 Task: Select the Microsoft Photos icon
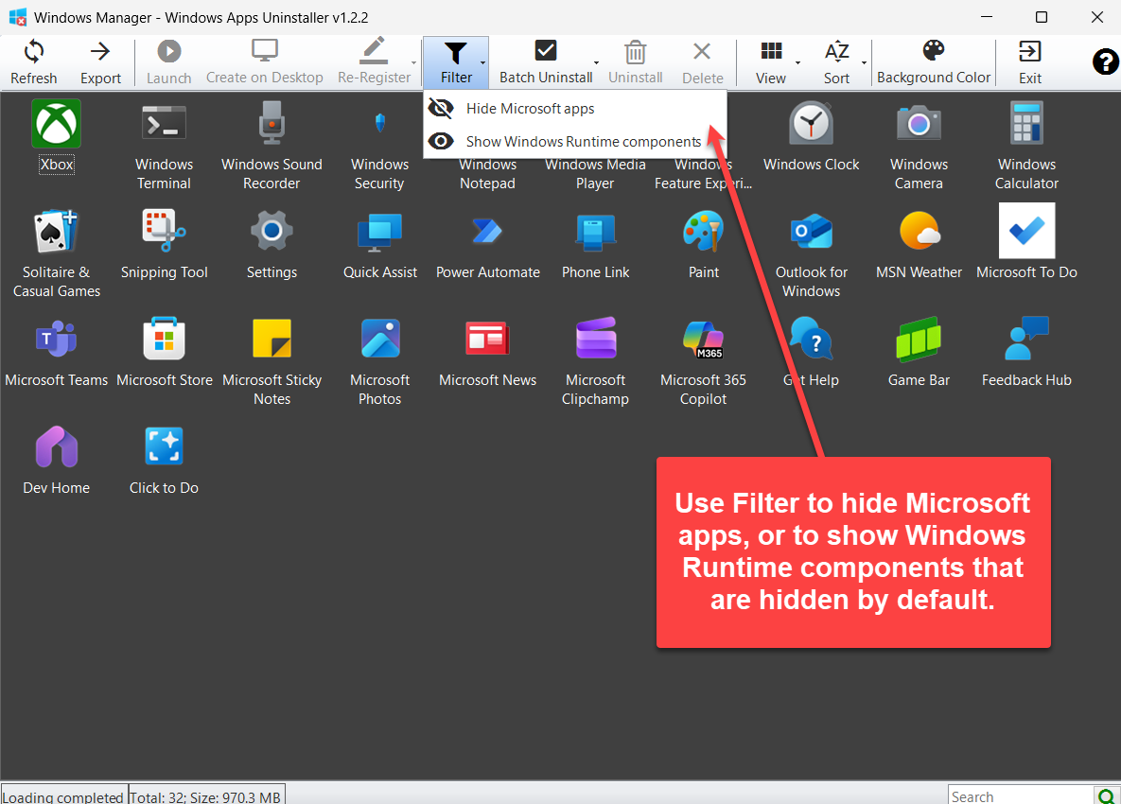[x=379, y=338]
